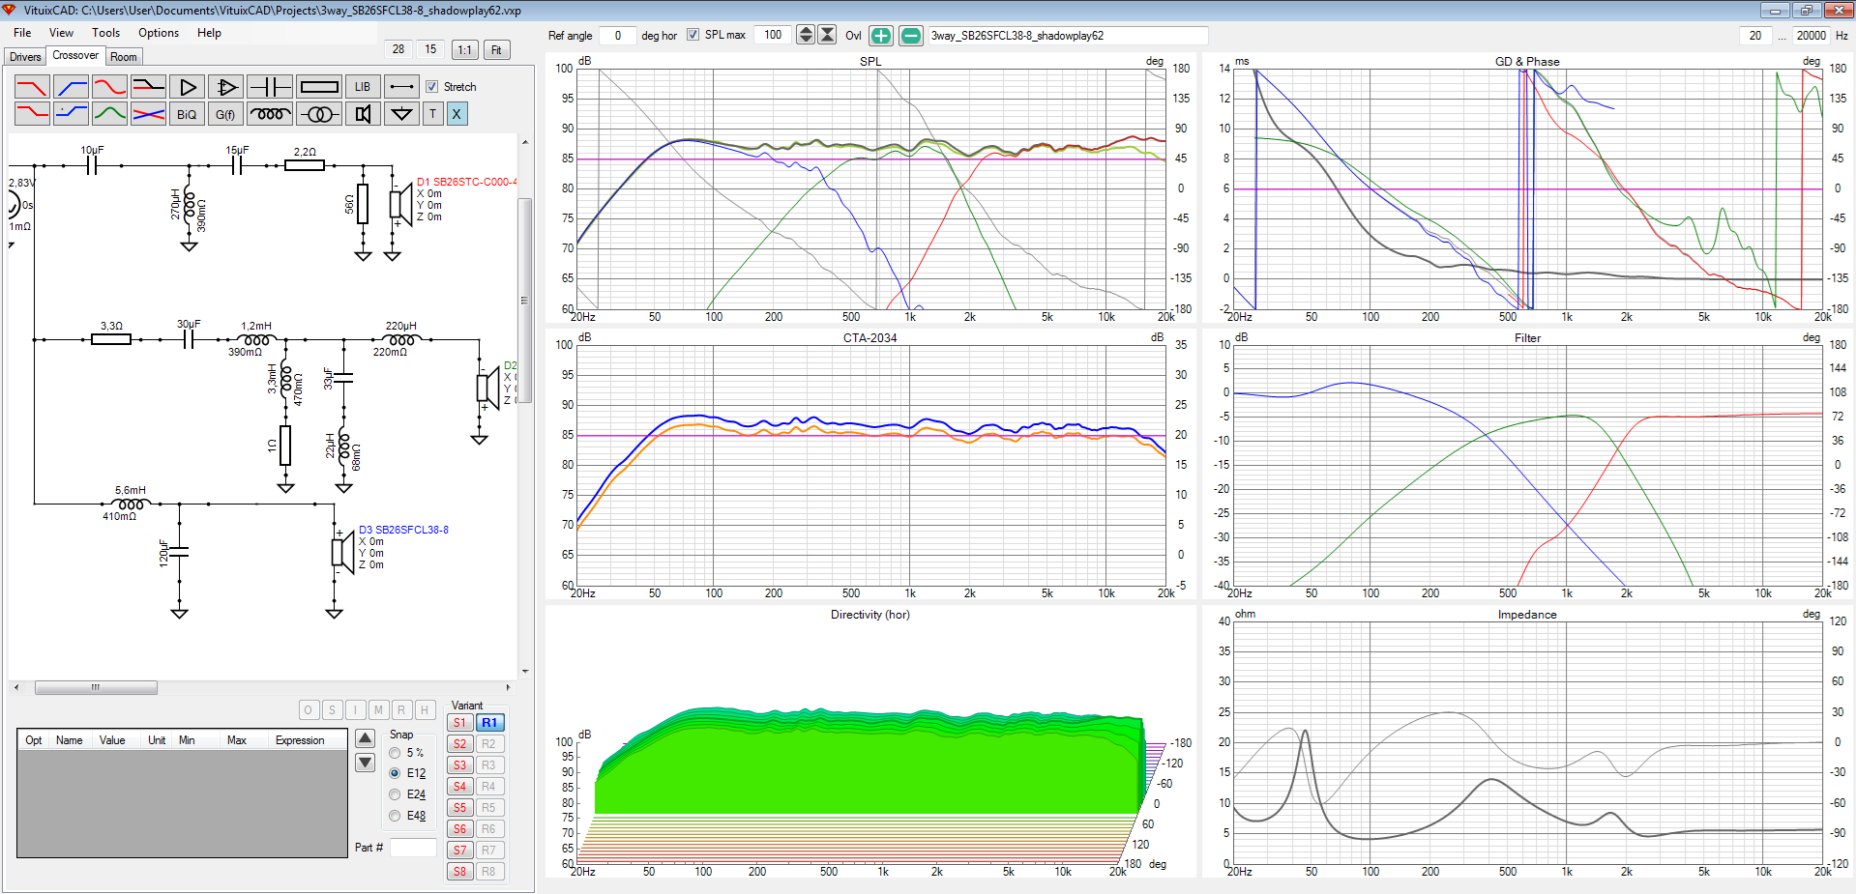Open the Tools menu
The width and height of the screenshot is (1856, 894).
pyautogui.click(x=106, y=33)
